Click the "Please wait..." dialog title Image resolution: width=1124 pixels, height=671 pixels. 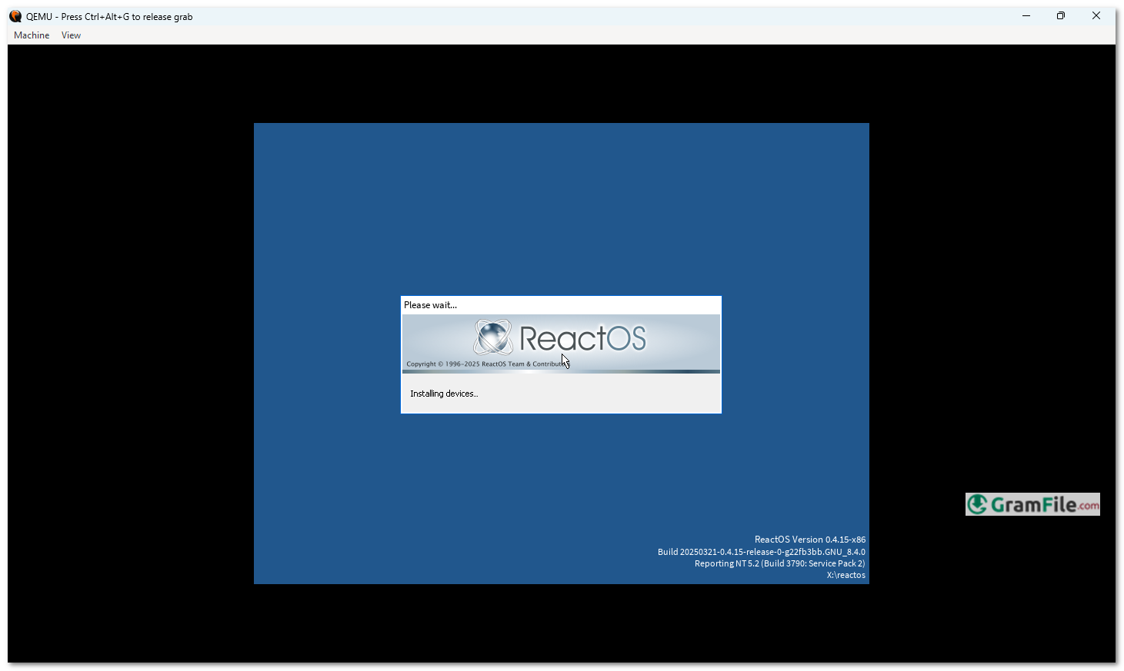pyautogui.click(x=430, y=305)
